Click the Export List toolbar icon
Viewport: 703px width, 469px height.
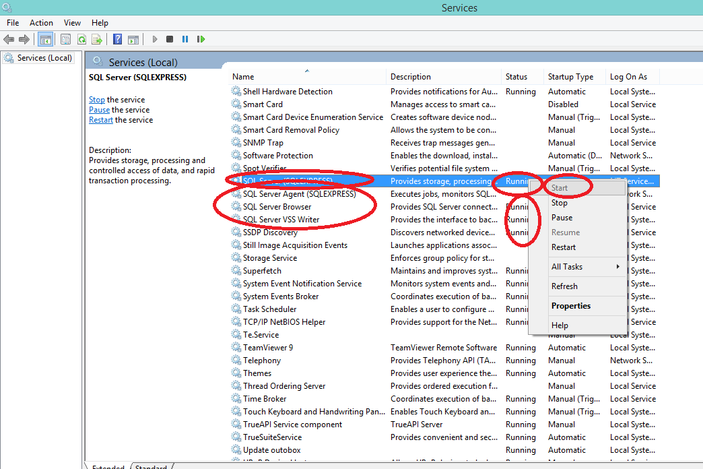tap(97, 40)
